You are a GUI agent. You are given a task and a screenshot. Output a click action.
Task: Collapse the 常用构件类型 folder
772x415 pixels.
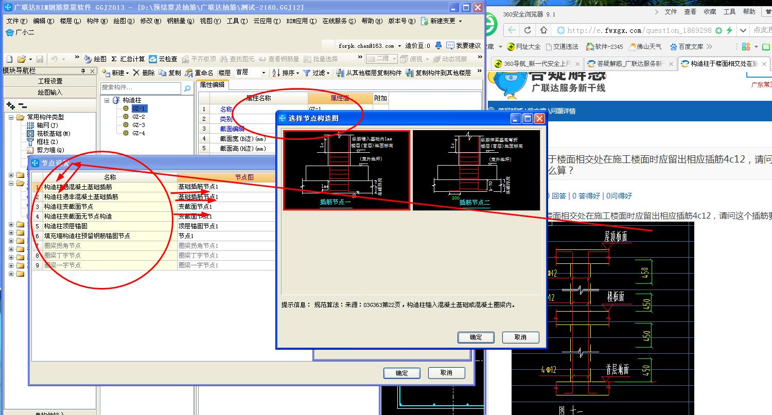click(11, 117)
